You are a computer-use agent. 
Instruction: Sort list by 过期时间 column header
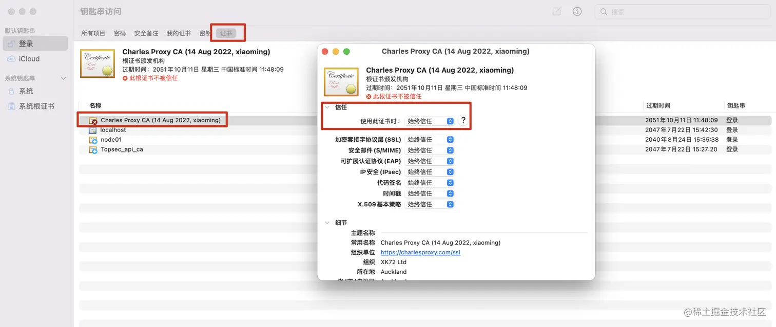(x=658, y=105)
